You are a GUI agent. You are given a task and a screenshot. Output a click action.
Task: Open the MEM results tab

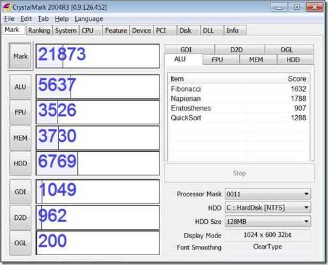pos(258,60)
